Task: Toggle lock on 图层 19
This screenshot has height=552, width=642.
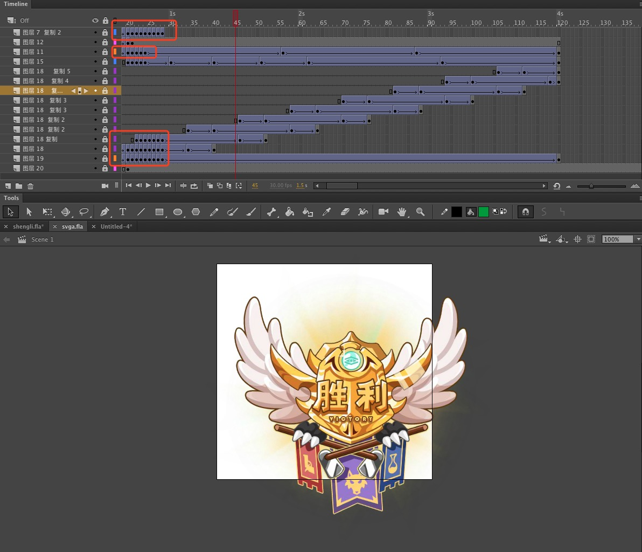Action: (x=105, y=158)
